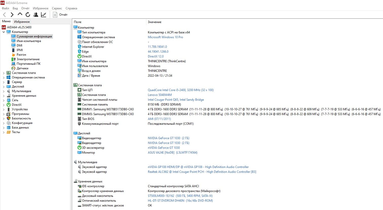Image resolution: width=383 pixels, height=210 pixels.
Task: Click the Тесты icon in tree
Action: tap(9, 132)
